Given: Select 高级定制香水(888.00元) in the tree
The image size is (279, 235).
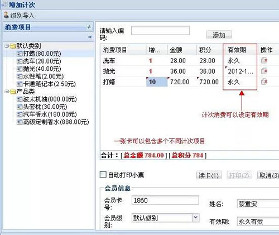Looking at the screenshot, I should point(56,122).
